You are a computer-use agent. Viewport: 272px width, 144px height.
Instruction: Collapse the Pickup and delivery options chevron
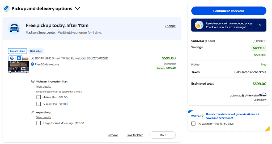pos(77,8)
